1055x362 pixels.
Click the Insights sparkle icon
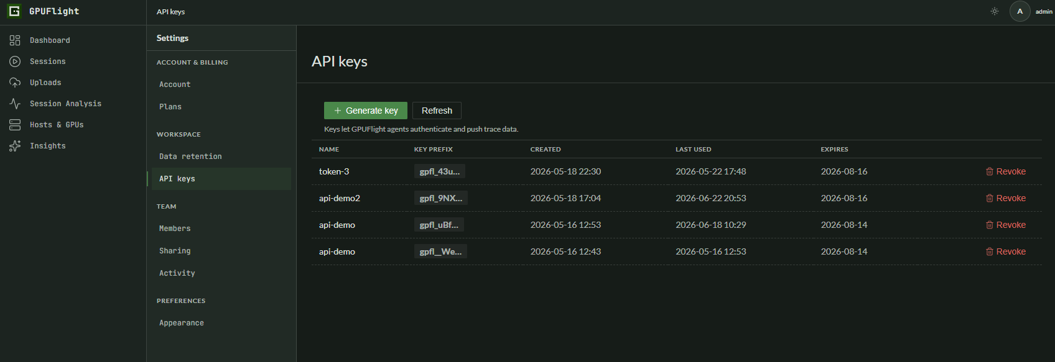click(x=15, y=146)
